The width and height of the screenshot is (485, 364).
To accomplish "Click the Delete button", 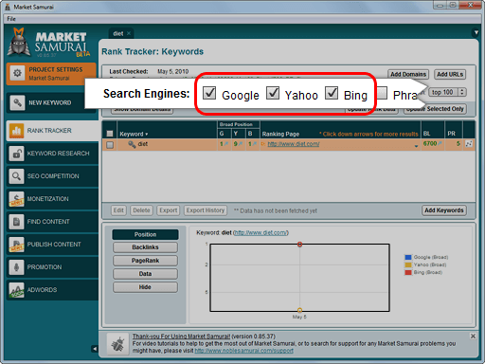I will (141, 210).
